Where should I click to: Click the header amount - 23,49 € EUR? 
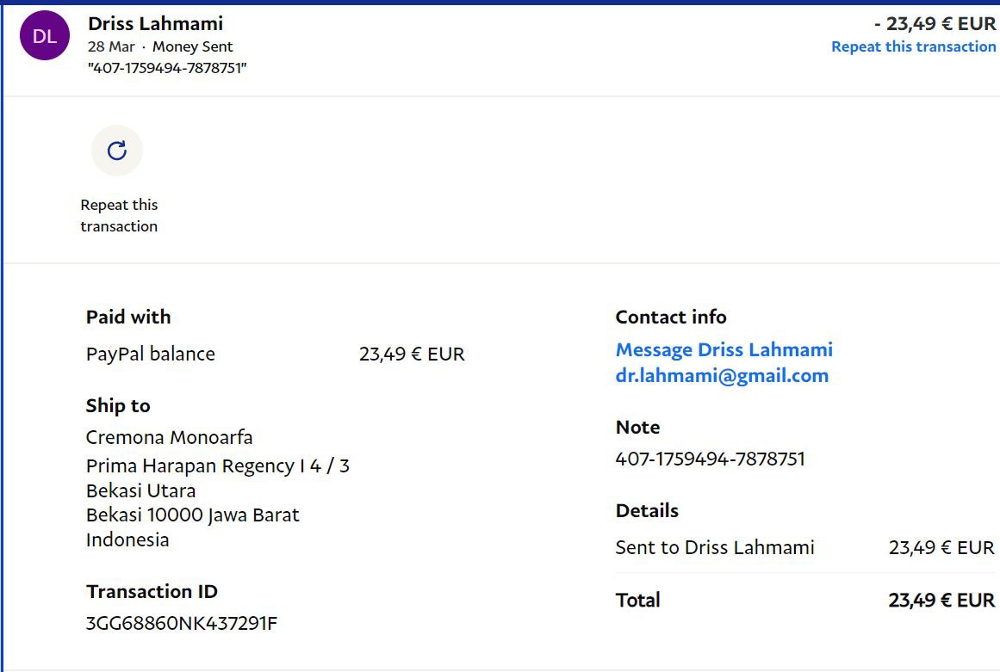point(935,23)
